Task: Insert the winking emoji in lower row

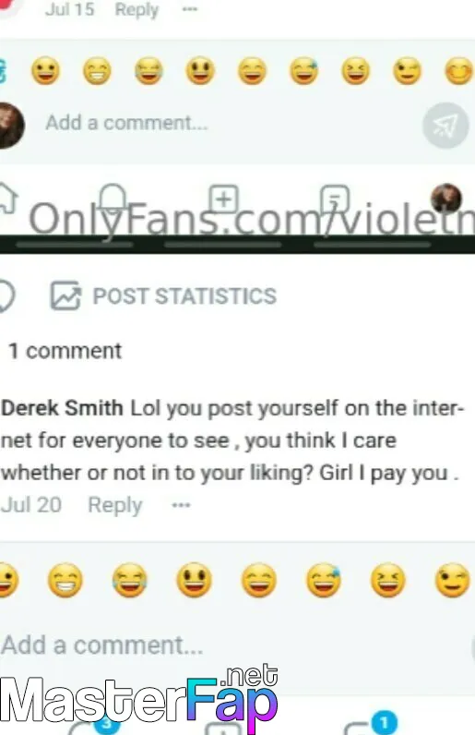Action: 453,580
